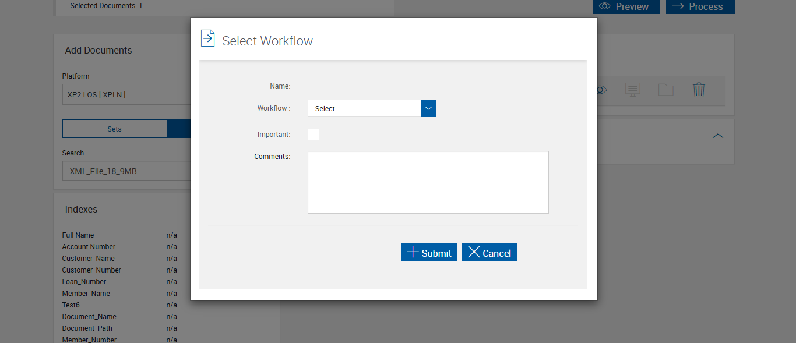Viewport: 796px width, 343px height.
Task: Switch to the Sets tab
Action: [114, 129]
